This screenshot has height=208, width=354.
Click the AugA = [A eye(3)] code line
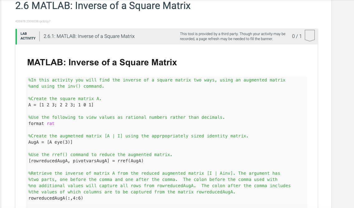pyautogui.click(x=50, y=142)
